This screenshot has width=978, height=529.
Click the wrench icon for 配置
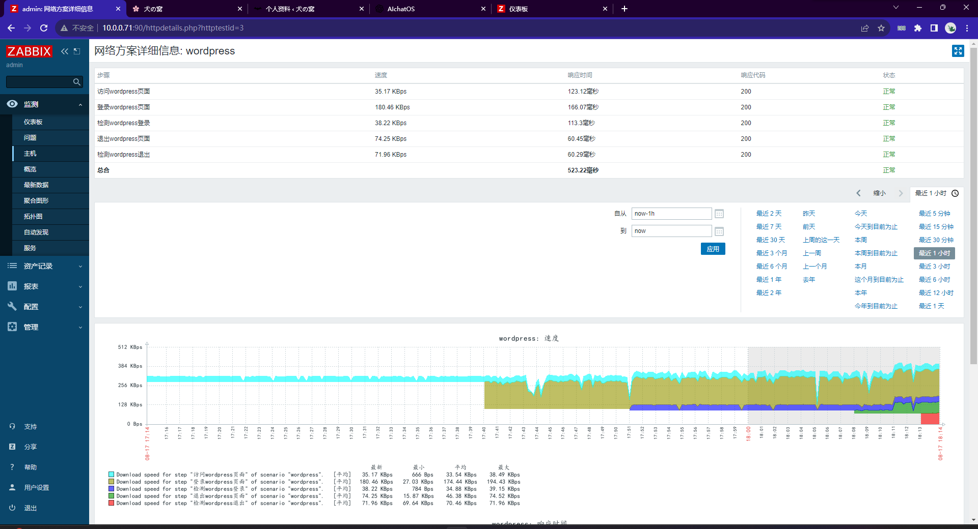(12, 306)
